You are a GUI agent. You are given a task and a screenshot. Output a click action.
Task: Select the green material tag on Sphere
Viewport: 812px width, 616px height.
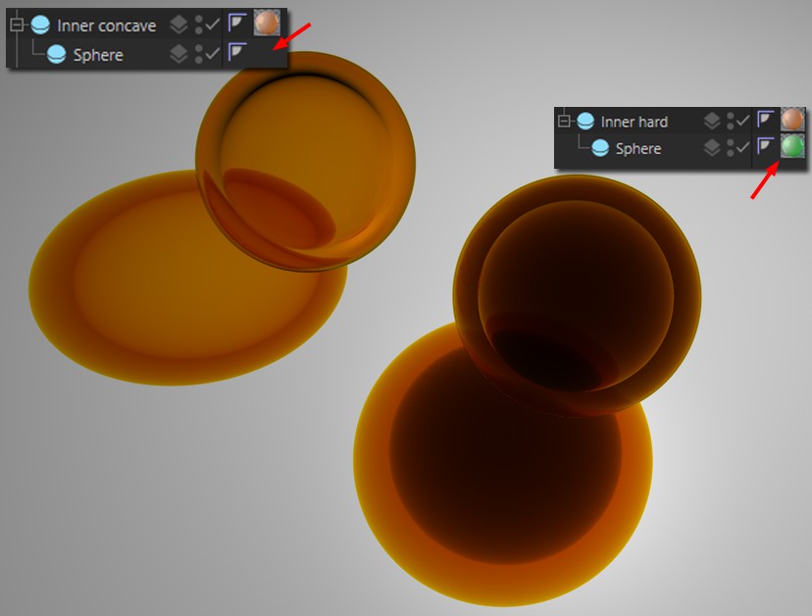(x=792, y=148)
